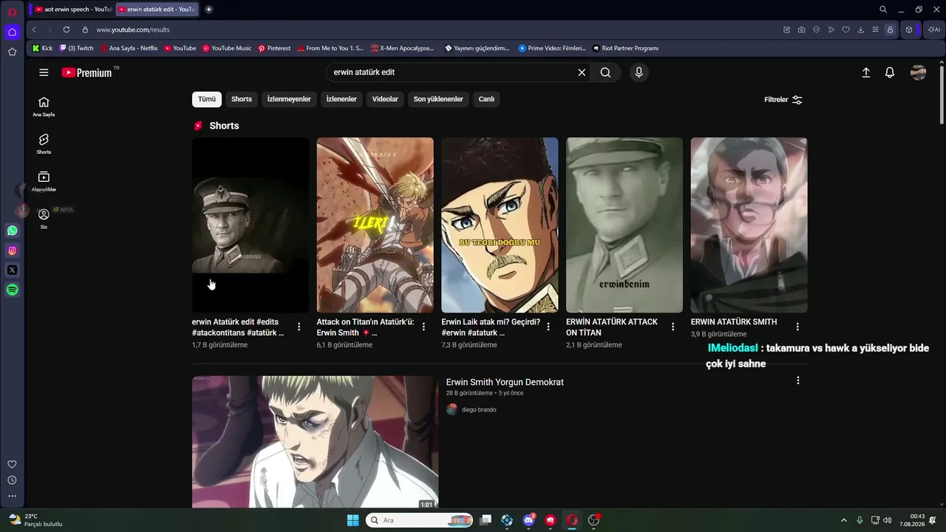Open options menu for 'erwin Atatürk edit' short

tap(299, 327)
